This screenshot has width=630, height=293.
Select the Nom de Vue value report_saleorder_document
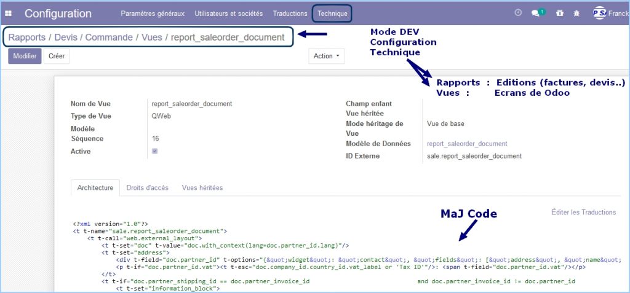pyautogui.click(x=192, y=104)
